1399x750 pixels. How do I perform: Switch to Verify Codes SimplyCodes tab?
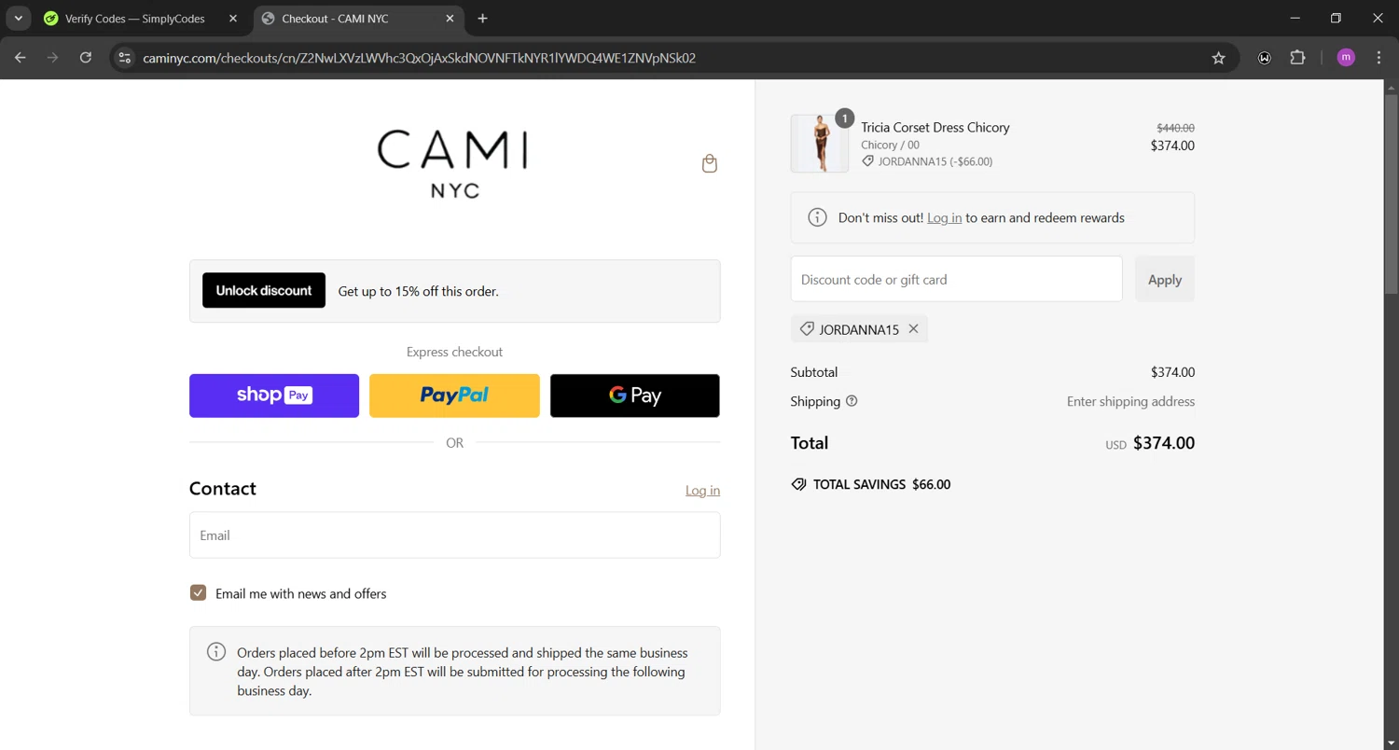pos(134,18)
